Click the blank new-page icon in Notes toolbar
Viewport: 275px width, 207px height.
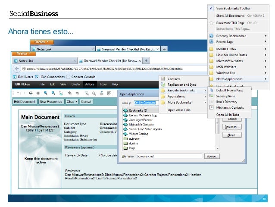pyautogui.click(x=19, y=93)
